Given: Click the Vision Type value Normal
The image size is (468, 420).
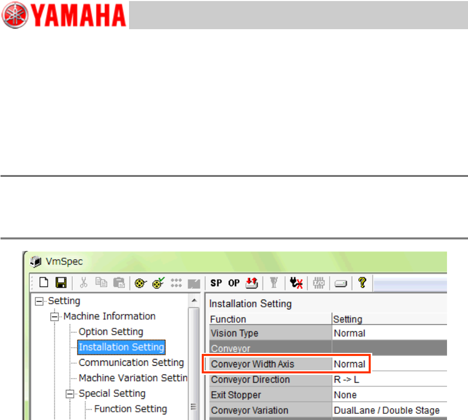Looking at the screenshot, I should pos(349,333).
